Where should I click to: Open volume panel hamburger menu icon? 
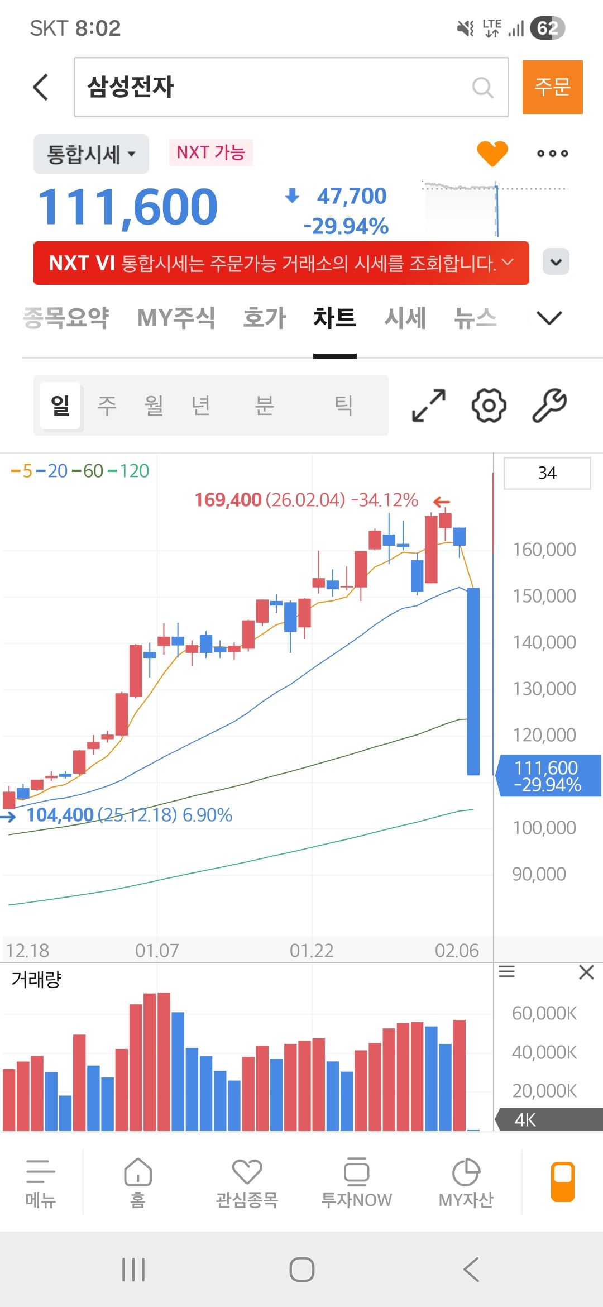pyautogui.click(x=506, y=972)
